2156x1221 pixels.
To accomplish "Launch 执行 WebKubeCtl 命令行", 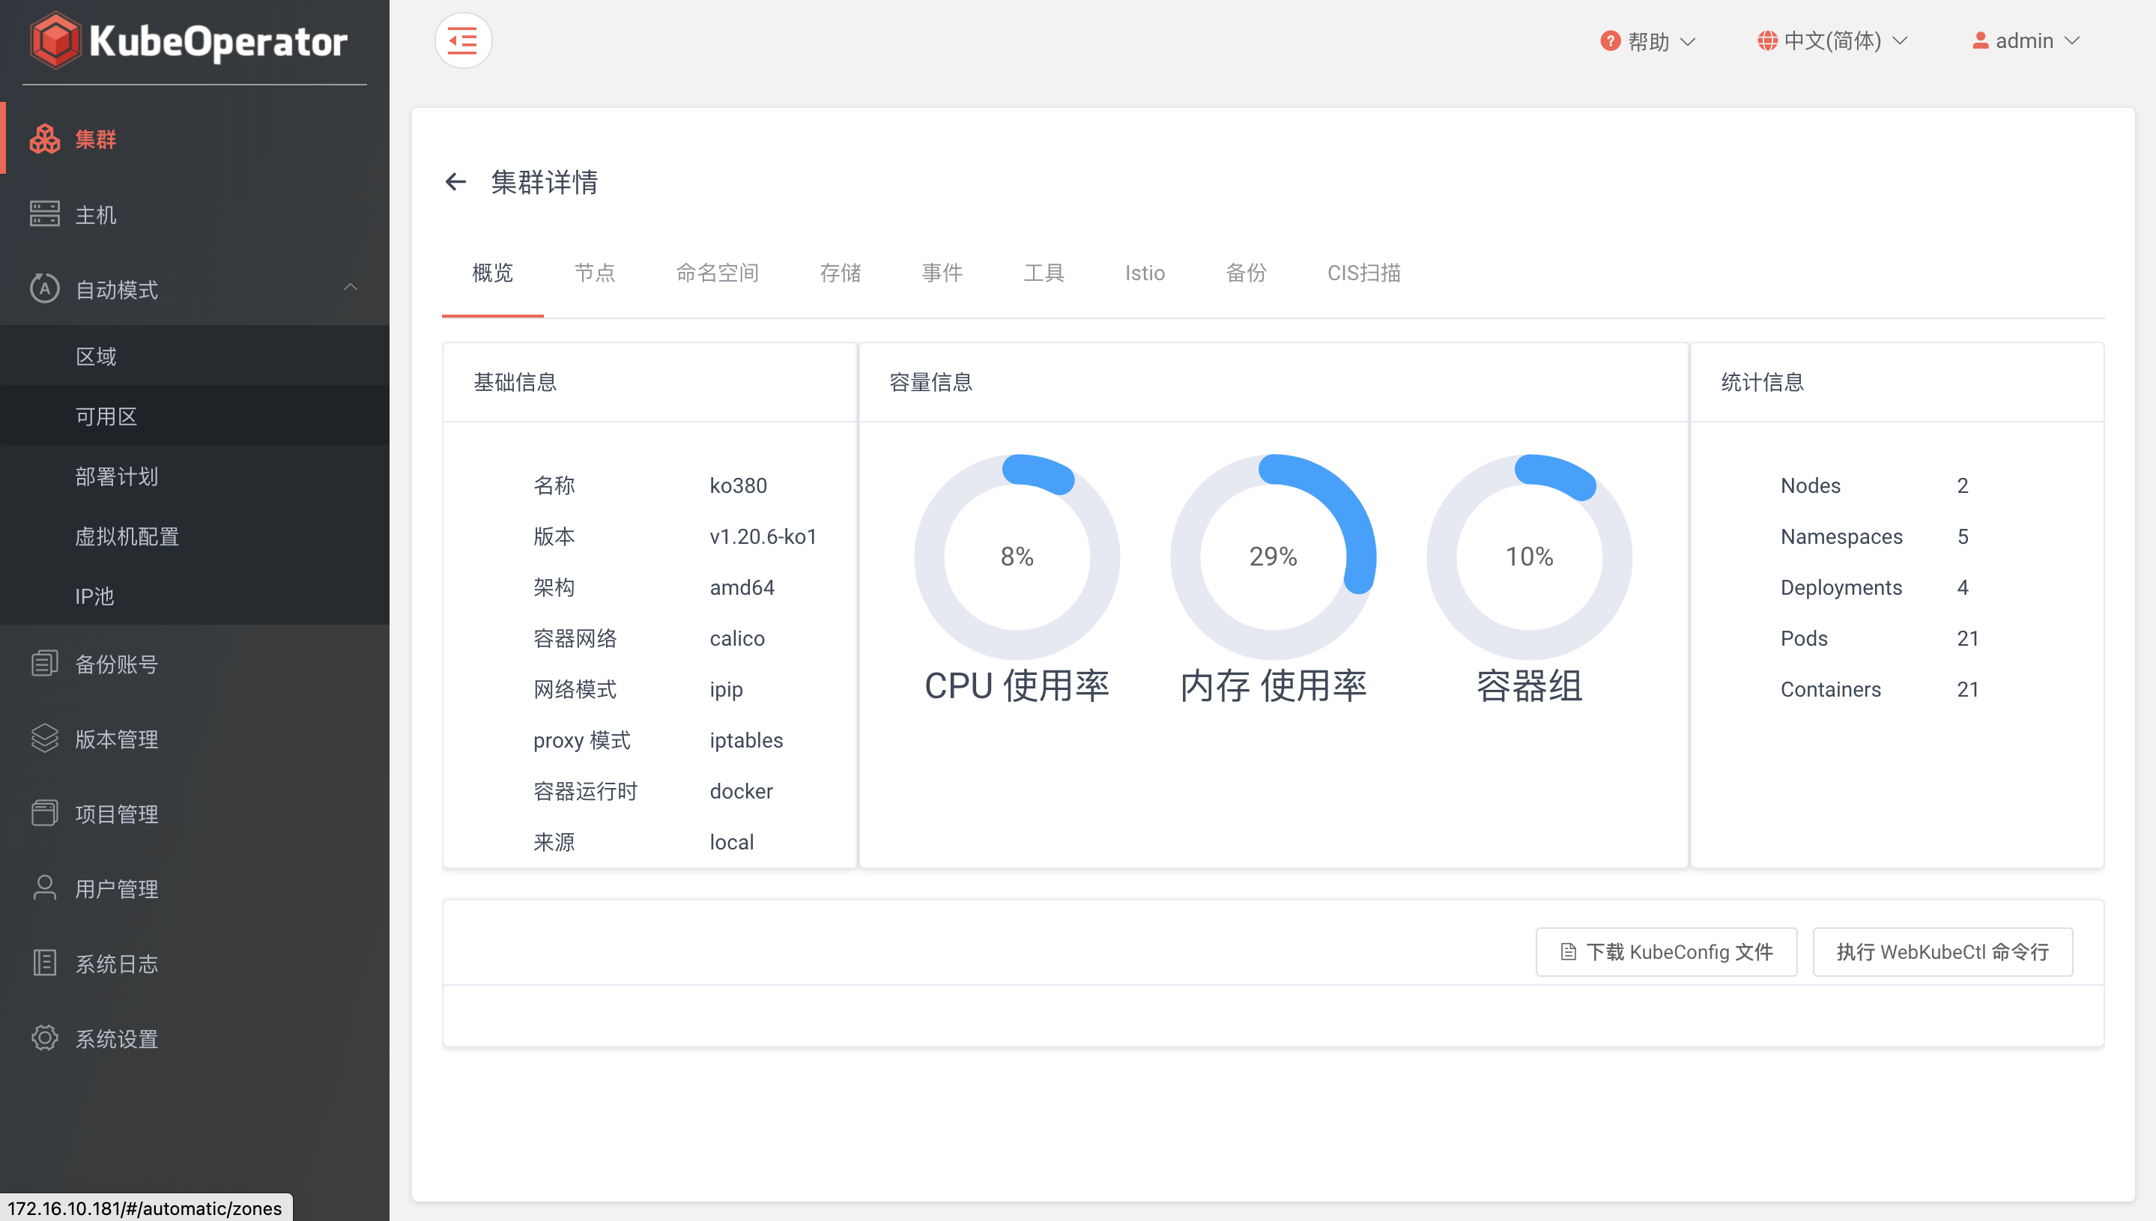I will [1942, 952].
